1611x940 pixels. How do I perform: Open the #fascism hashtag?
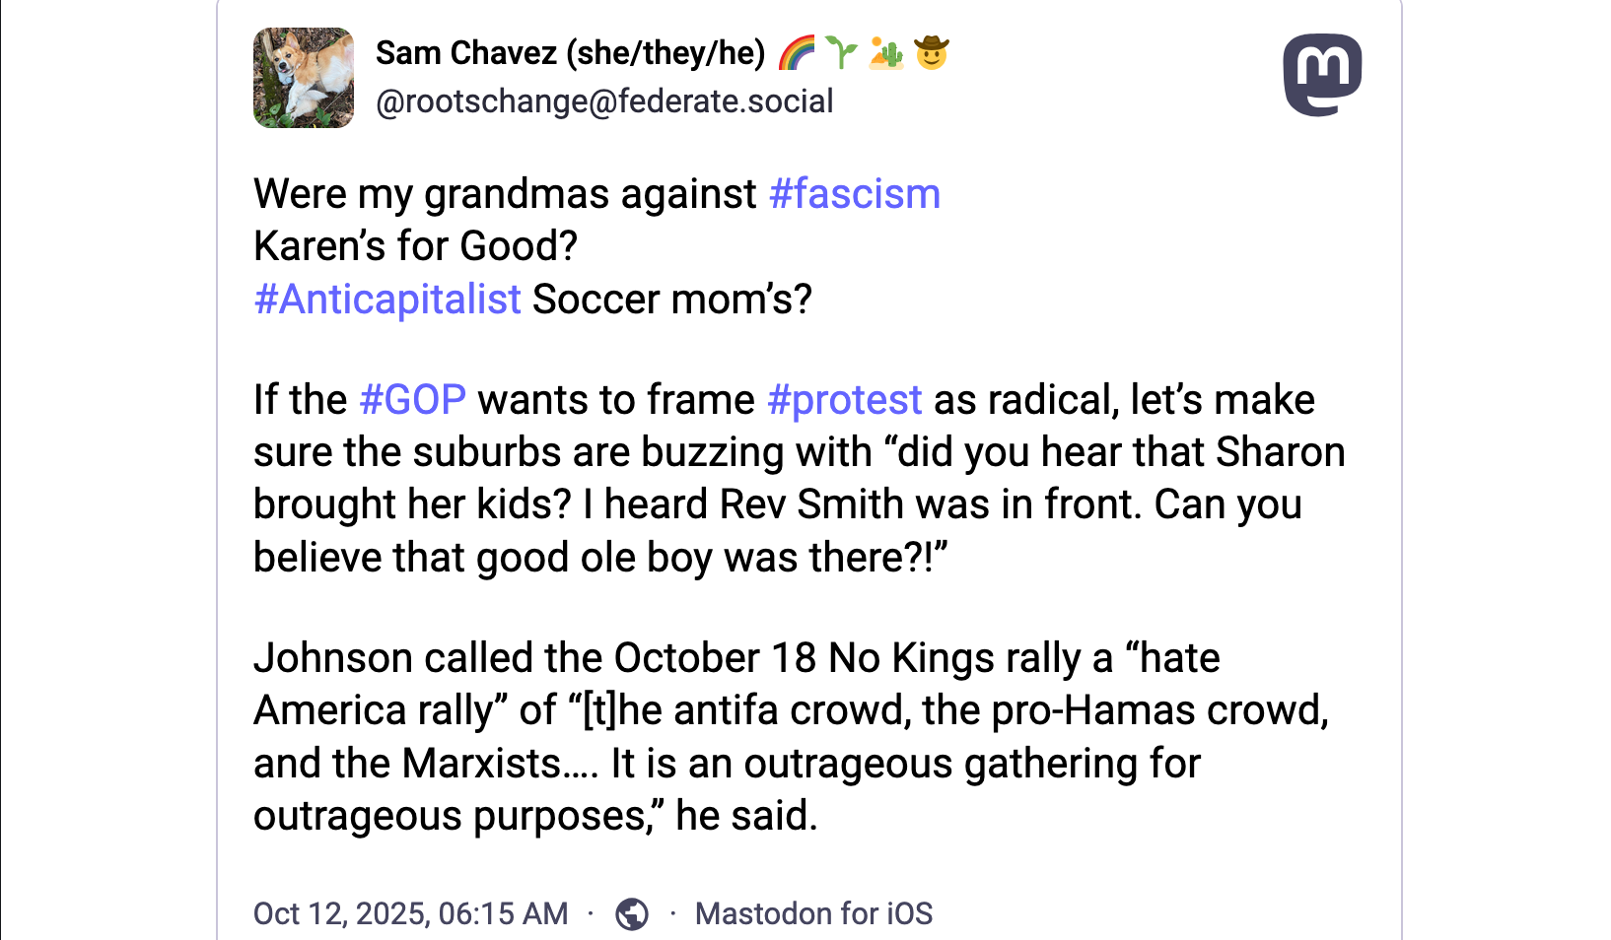854,194
